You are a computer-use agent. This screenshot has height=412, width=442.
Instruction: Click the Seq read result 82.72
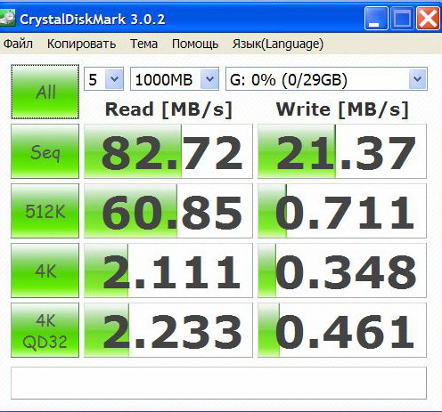[x=168, y=151]
